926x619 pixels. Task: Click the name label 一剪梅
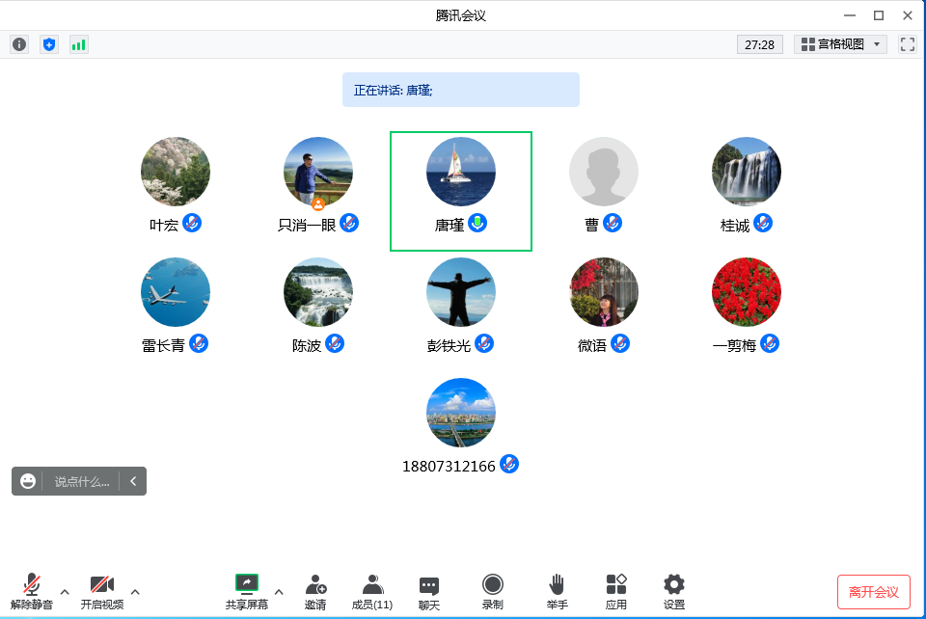[735, 346]
